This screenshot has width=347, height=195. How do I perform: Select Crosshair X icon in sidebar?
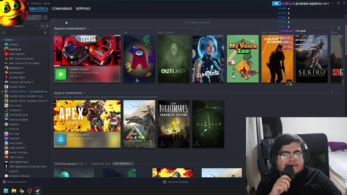pos(6,110)
